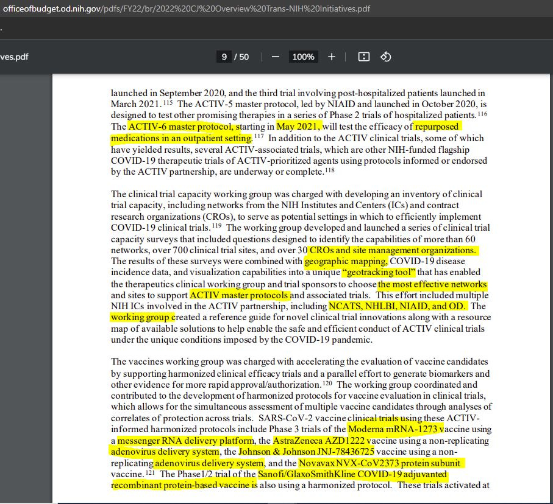
Task: Click highlighted 'messenger RNA delivery platform' text
Action: pos(185,441)
